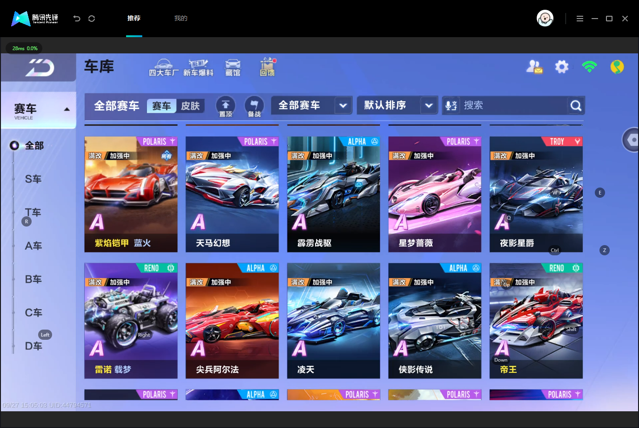Select the 侠影传说 car card

coord(435,321)
